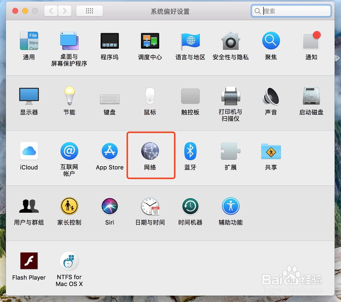Minimize the 系统偏好设置 window
Viewport: 341px width, 302px height.
pos(25,11)
